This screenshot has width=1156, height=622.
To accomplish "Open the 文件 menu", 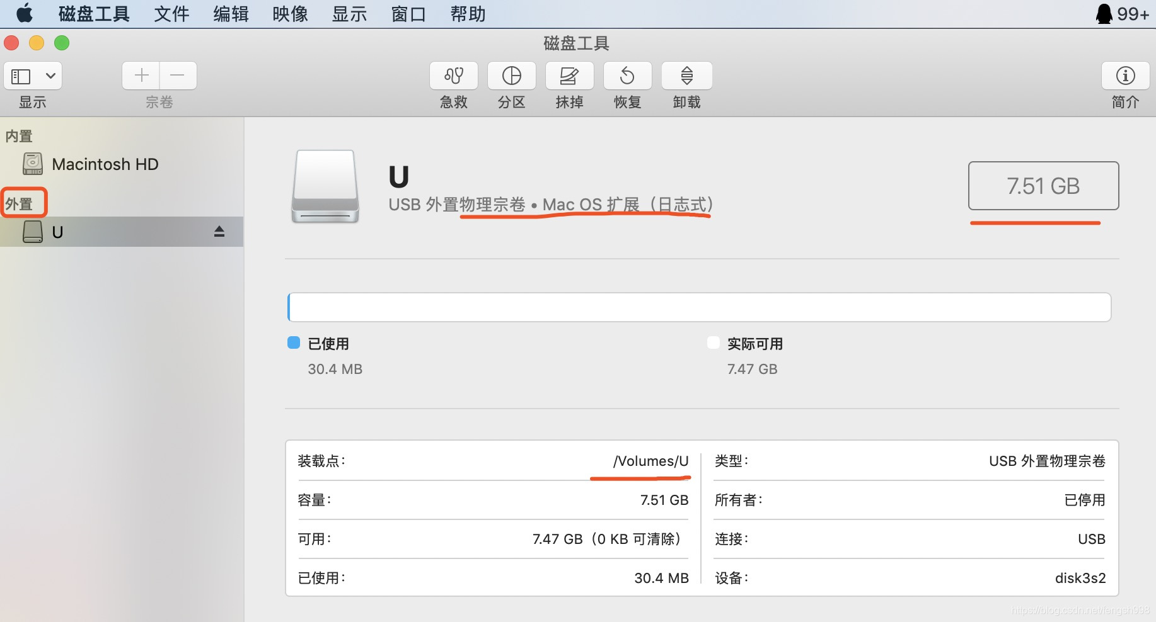I will 171,14.
